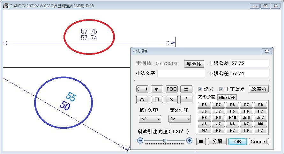Select H10 hole tolerance

pos(232,118)
